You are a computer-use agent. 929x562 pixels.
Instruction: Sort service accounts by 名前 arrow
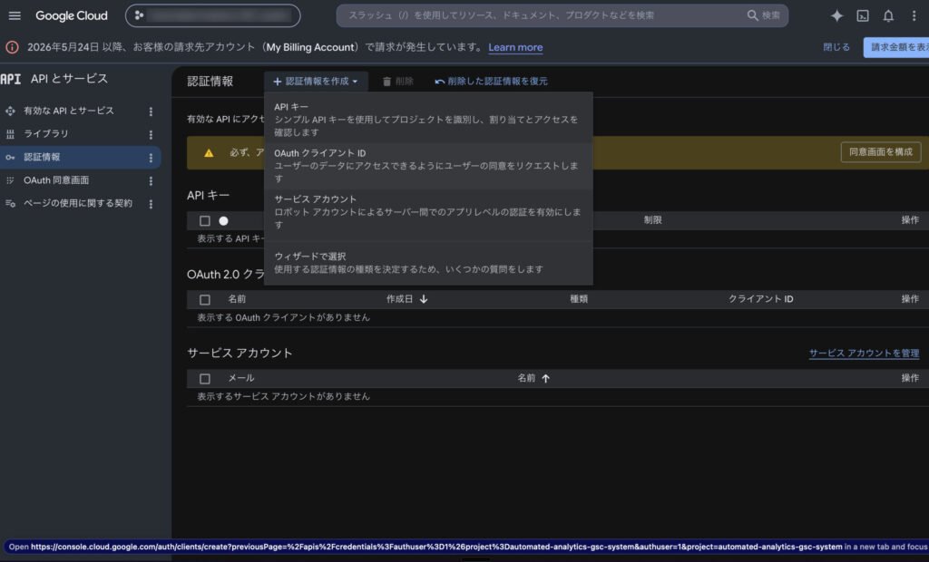tap(545, 378)
